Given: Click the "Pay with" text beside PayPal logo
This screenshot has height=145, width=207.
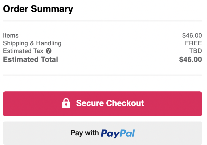Looking at the screenshot, I should point(85,133).
